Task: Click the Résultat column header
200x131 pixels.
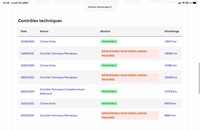Action: (x=105, y=31)
